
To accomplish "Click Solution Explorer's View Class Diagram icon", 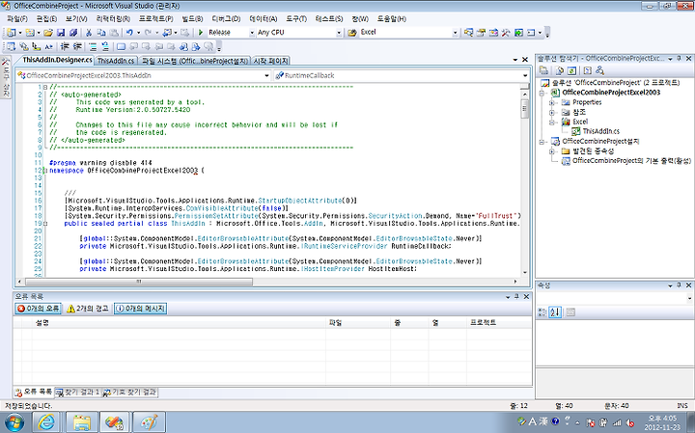I will click(x=599, y=70).
